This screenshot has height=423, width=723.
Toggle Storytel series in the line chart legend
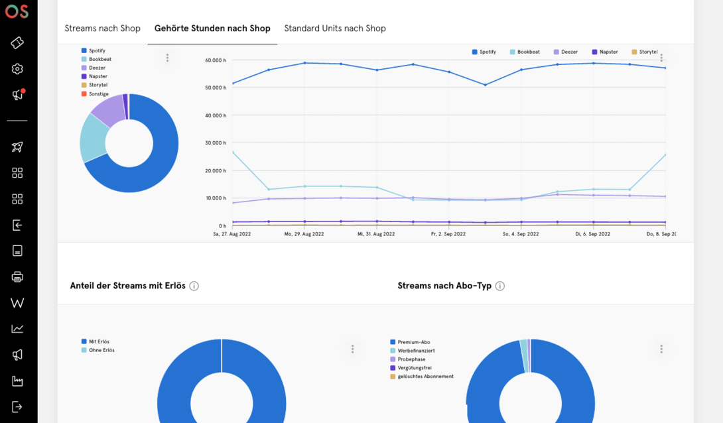[645, 52]
